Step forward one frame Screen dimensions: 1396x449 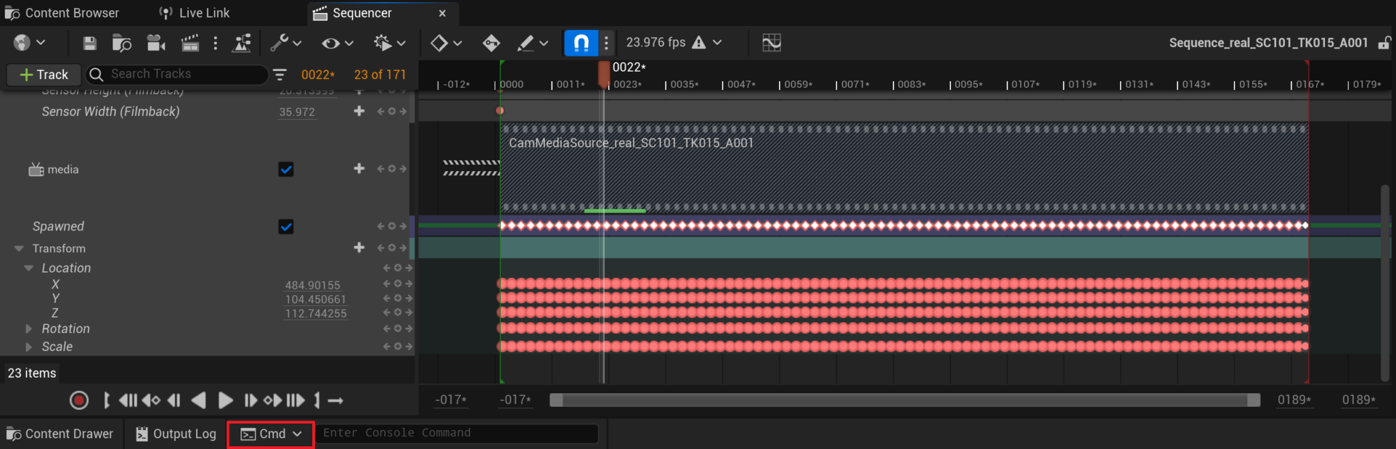tap(250, 401)
